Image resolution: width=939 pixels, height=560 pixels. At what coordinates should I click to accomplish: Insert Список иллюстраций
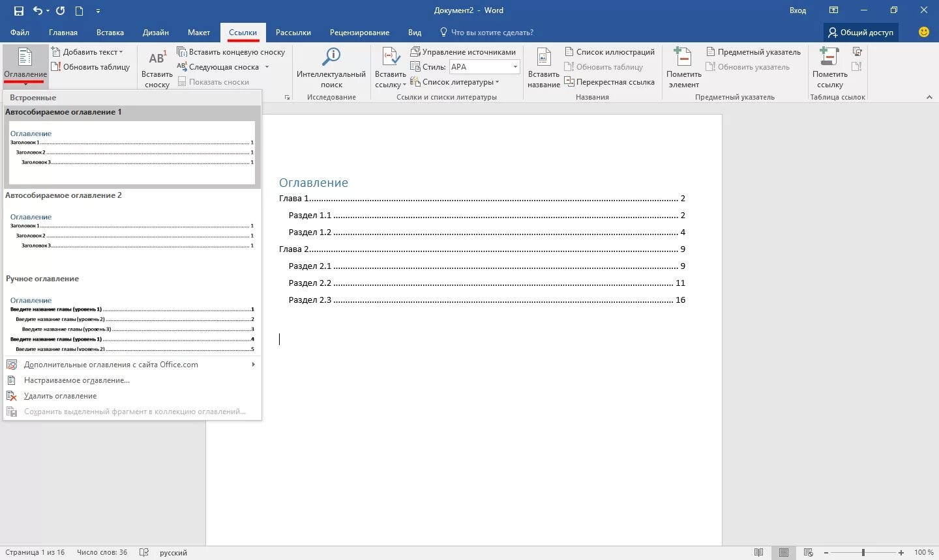(x=609, y=52)
